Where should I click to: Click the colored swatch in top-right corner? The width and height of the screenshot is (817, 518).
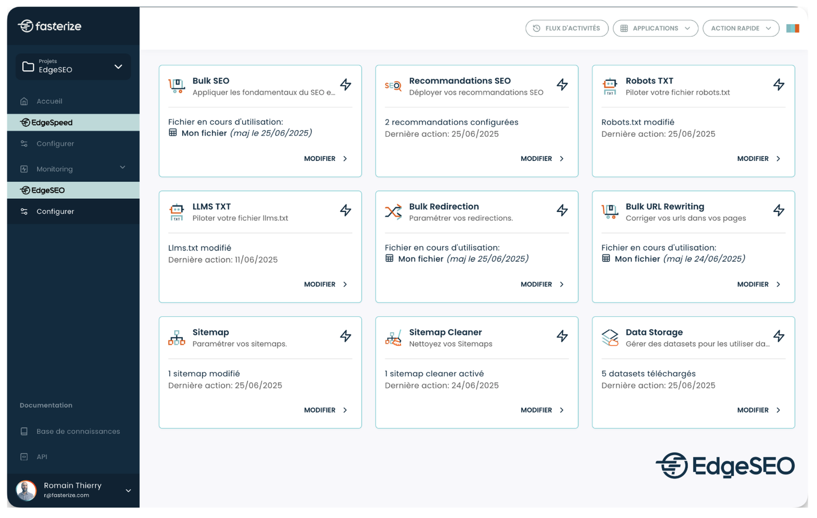pos(792,29)
